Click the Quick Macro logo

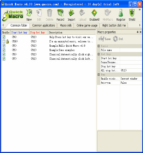coord(13,15)
